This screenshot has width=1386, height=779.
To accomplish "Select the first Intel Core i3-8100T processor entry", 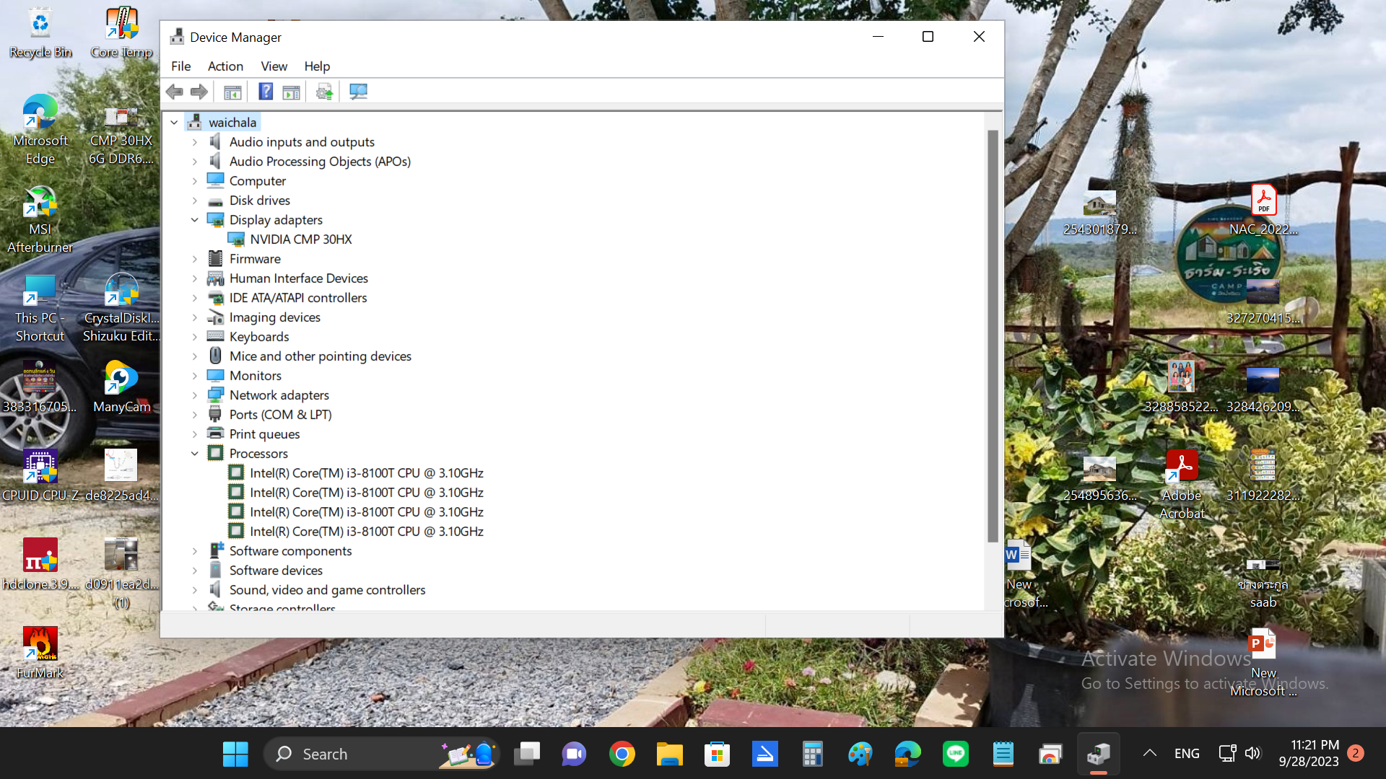I will (366, 473).
